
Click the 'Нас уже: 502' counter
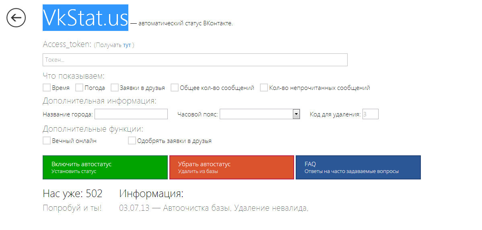[72, 194]
